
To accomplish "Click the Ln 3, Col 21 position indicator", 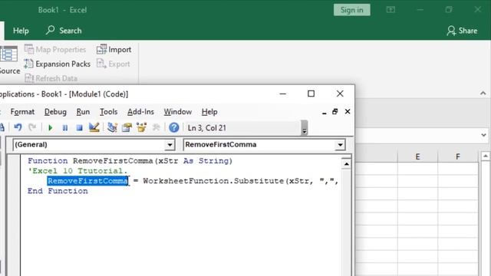I will click(206, 128).
